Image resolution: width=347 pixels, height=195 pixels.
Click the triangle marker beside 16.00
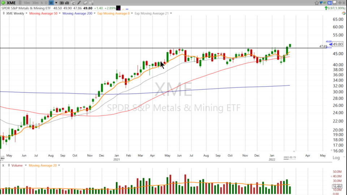pyautogui.click(x=331, y=150)
